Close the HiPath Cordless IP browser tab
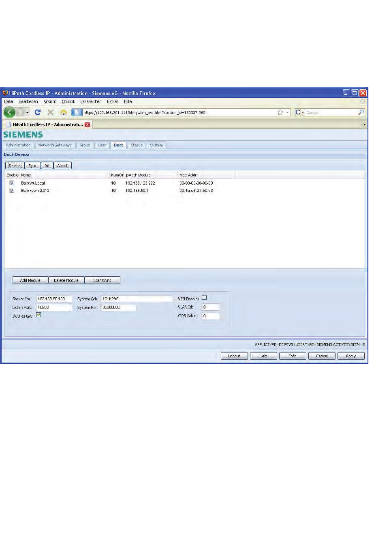 (x=87, y=125)
